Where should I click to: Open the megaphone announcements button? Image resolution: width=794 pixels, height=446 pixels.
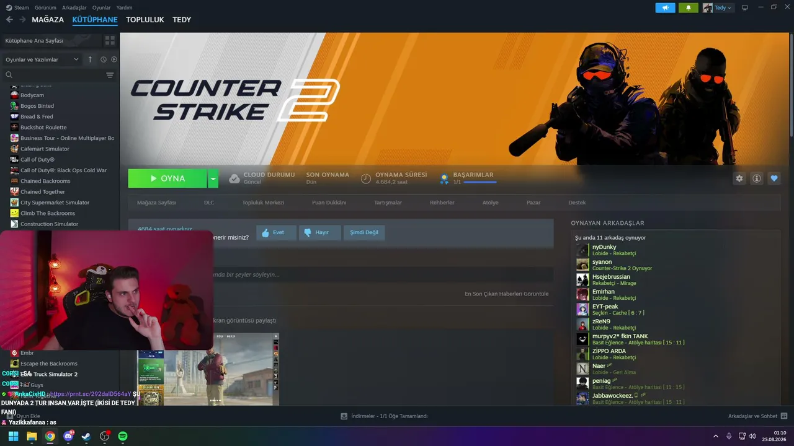665,7
